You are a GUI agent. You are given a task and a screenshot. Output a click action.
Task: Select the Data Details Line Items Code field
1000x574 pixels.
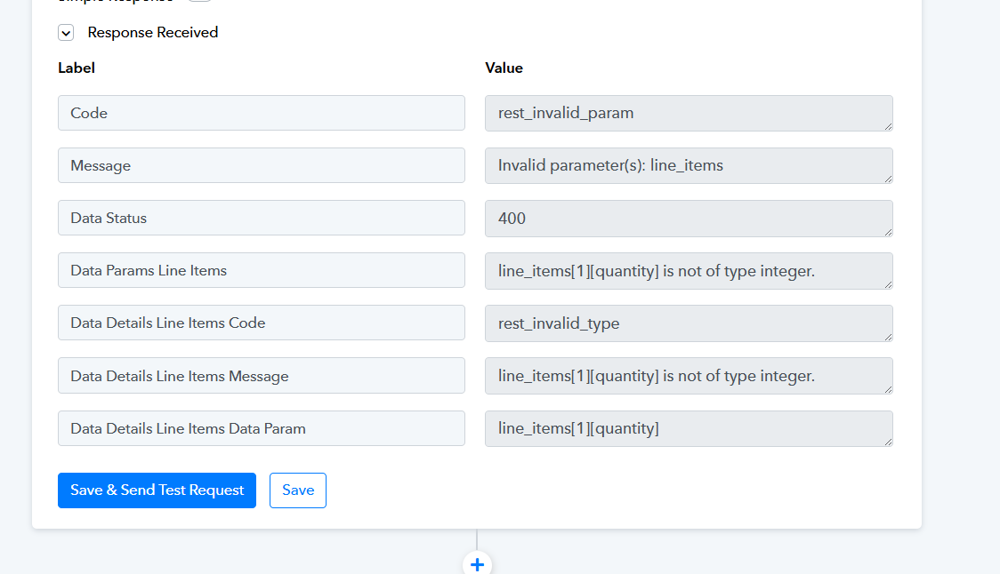pos(262,323)
